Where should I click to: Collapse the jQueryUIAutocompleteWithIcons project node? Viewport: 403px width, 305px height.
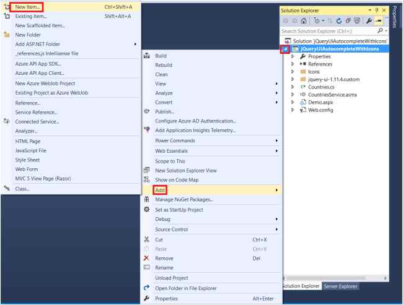click(x=285, y=49)
